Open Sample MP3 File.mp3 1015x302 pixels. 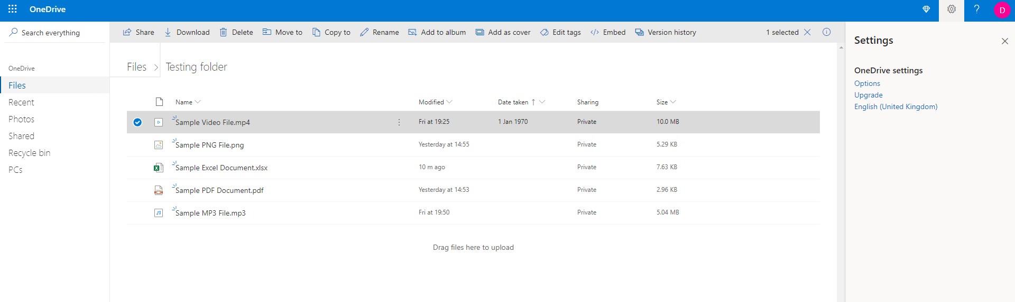(x=210, y=213)
